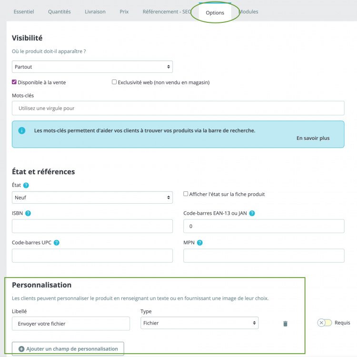This screenshot has width=357, height=357.
Task: Click the Mots-clés input field
Action: click(x=178, y=108)
